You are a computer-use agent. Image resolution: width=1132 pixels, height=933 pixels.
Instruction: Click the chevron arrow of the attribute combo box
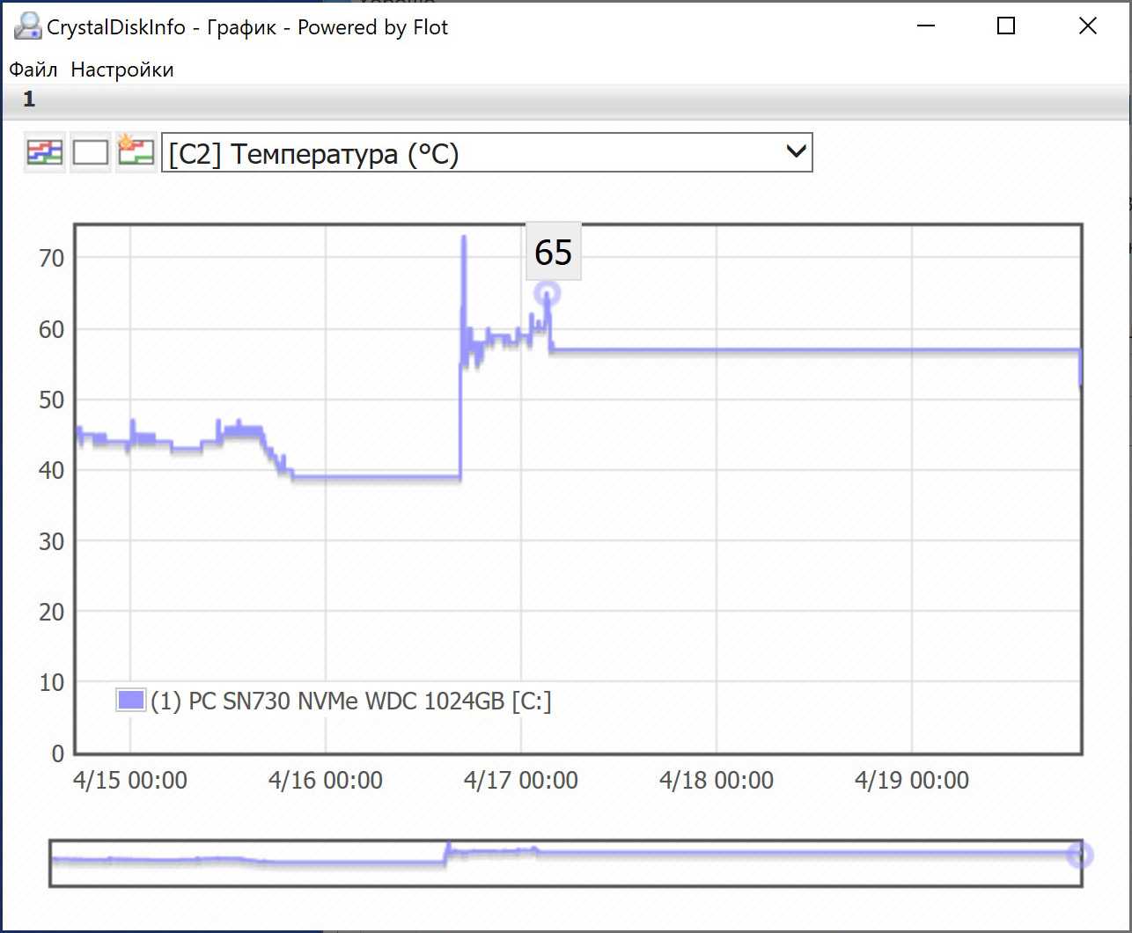pos(796,152)
